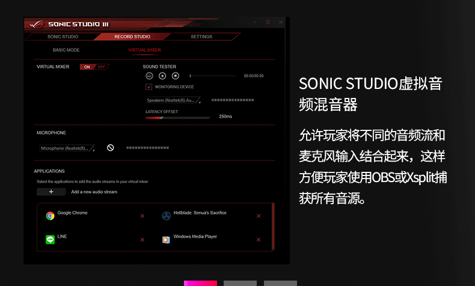Open the Sonic Studio tab

63,37
